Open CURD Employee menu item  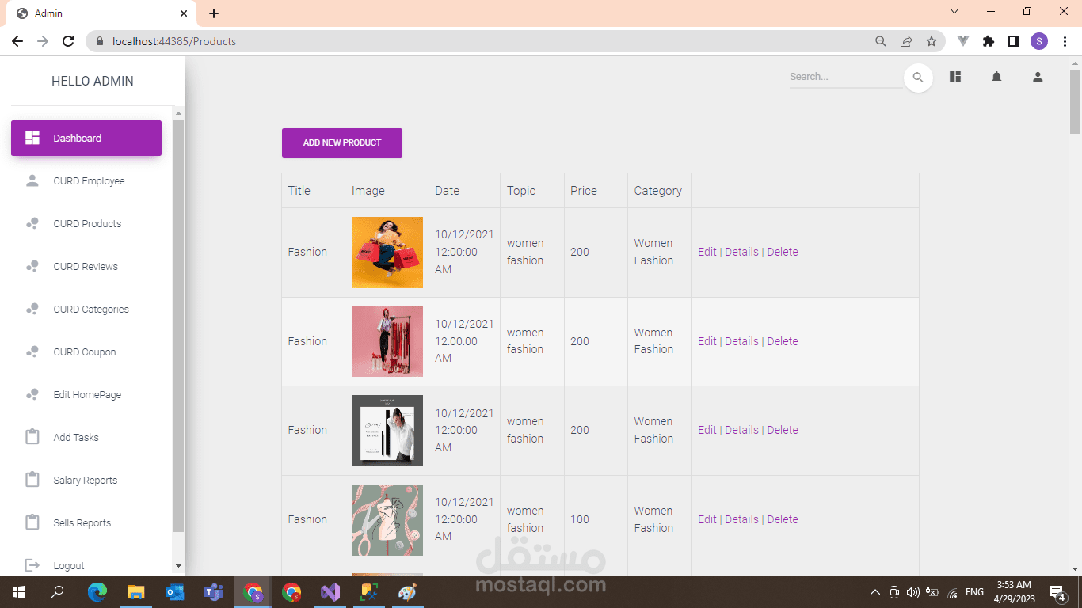86,180
